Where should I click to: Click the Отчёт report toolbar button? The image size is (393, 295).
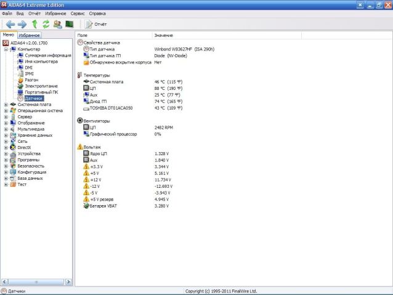[95, 24]
